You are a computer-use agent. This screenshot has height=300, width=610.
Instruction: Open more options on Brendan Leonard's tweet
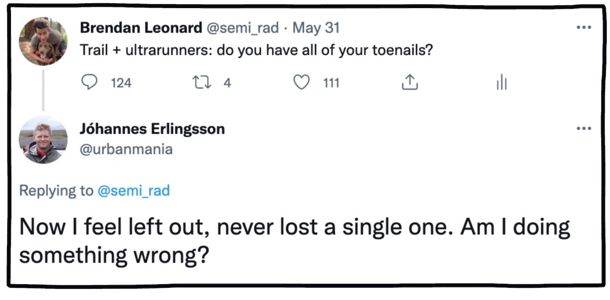click(x=584, y=26)
